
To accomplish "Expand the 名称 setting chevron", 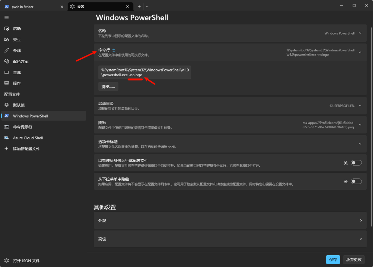I will click(360, 33).
